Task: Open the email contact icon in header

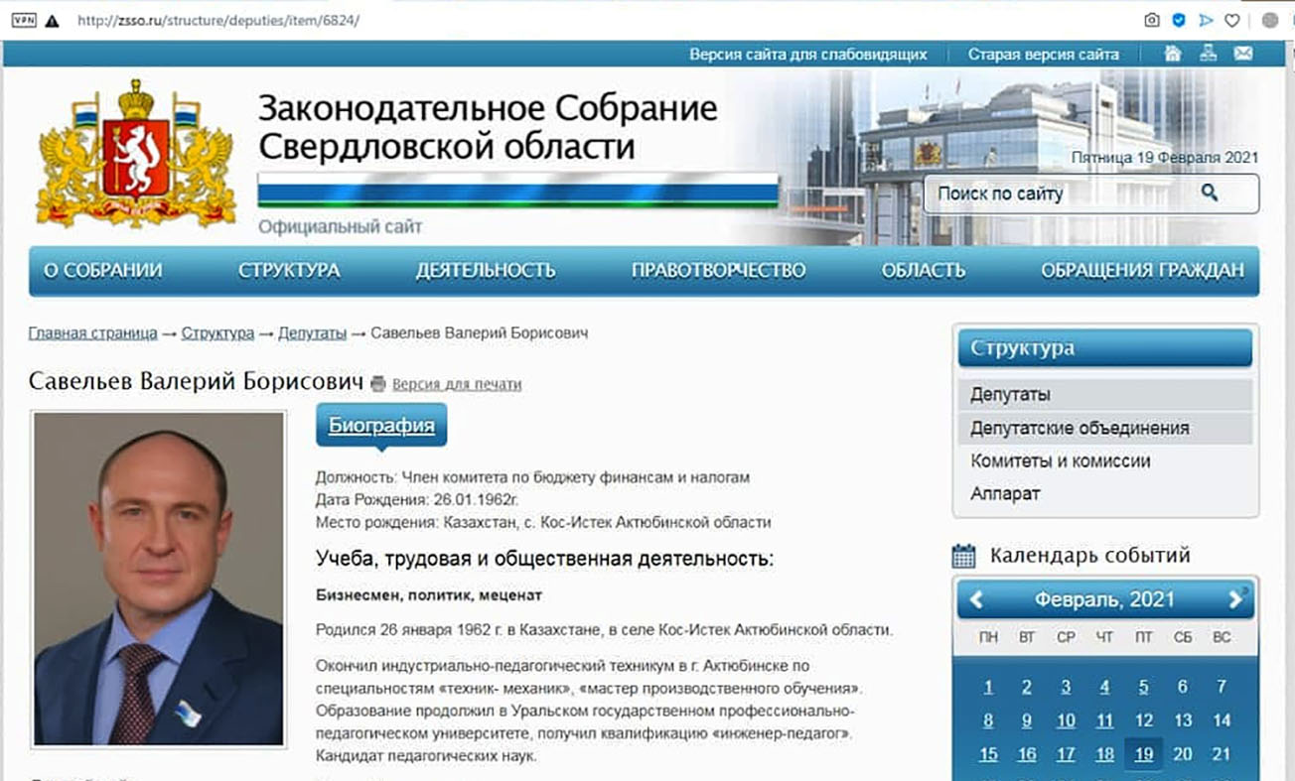Action: point(1245,54)
